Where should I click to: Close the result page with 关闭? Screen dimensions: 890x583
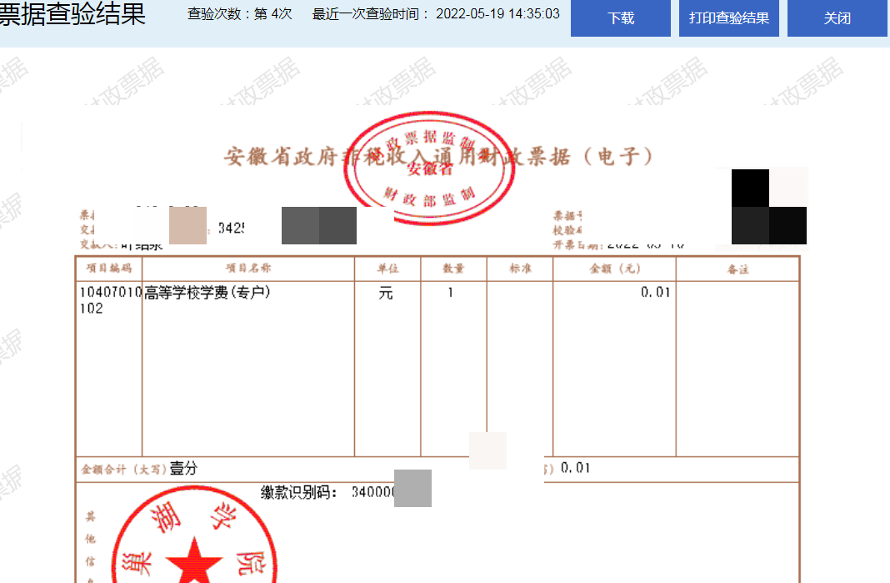(x=837, y=18)
